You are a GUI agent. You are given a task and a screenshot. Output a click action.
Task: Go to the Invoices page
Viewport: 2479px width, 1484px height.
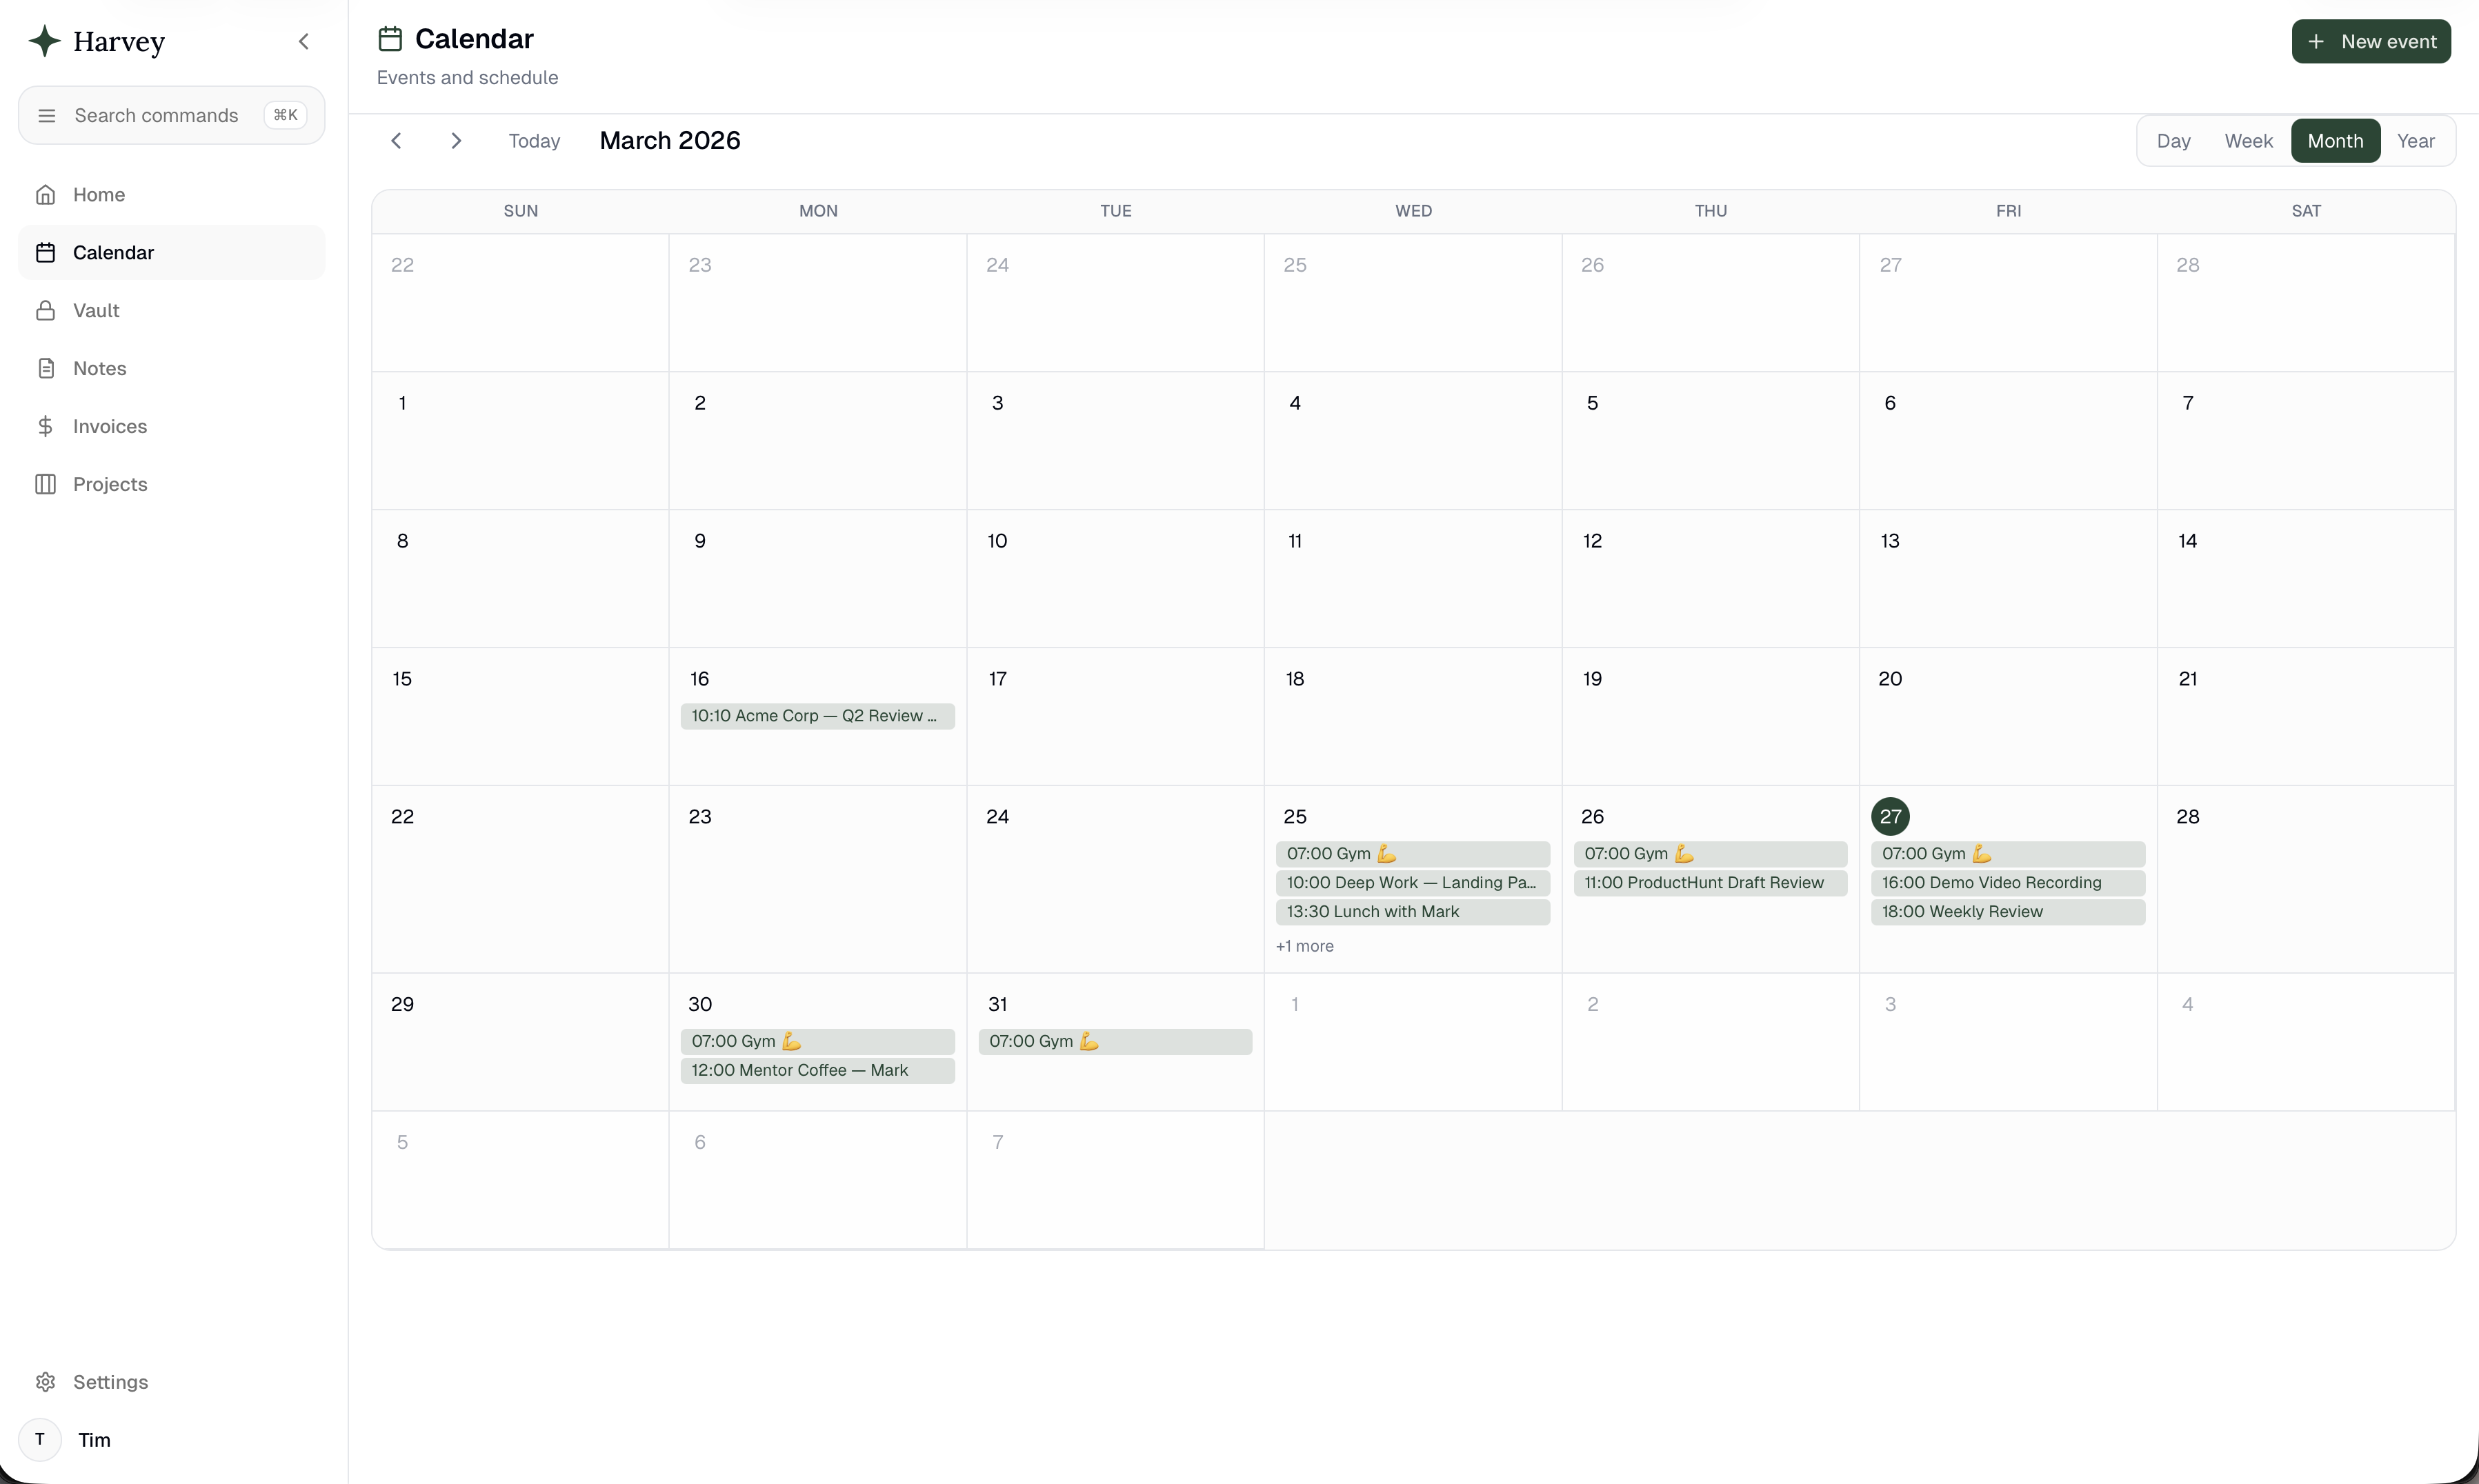coord(109,427)
